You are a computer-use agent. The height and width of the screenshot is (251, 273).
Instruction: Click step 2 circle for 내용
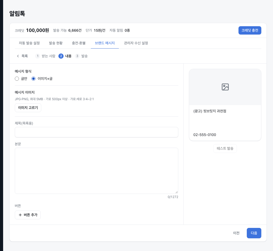tap(61, 56)
